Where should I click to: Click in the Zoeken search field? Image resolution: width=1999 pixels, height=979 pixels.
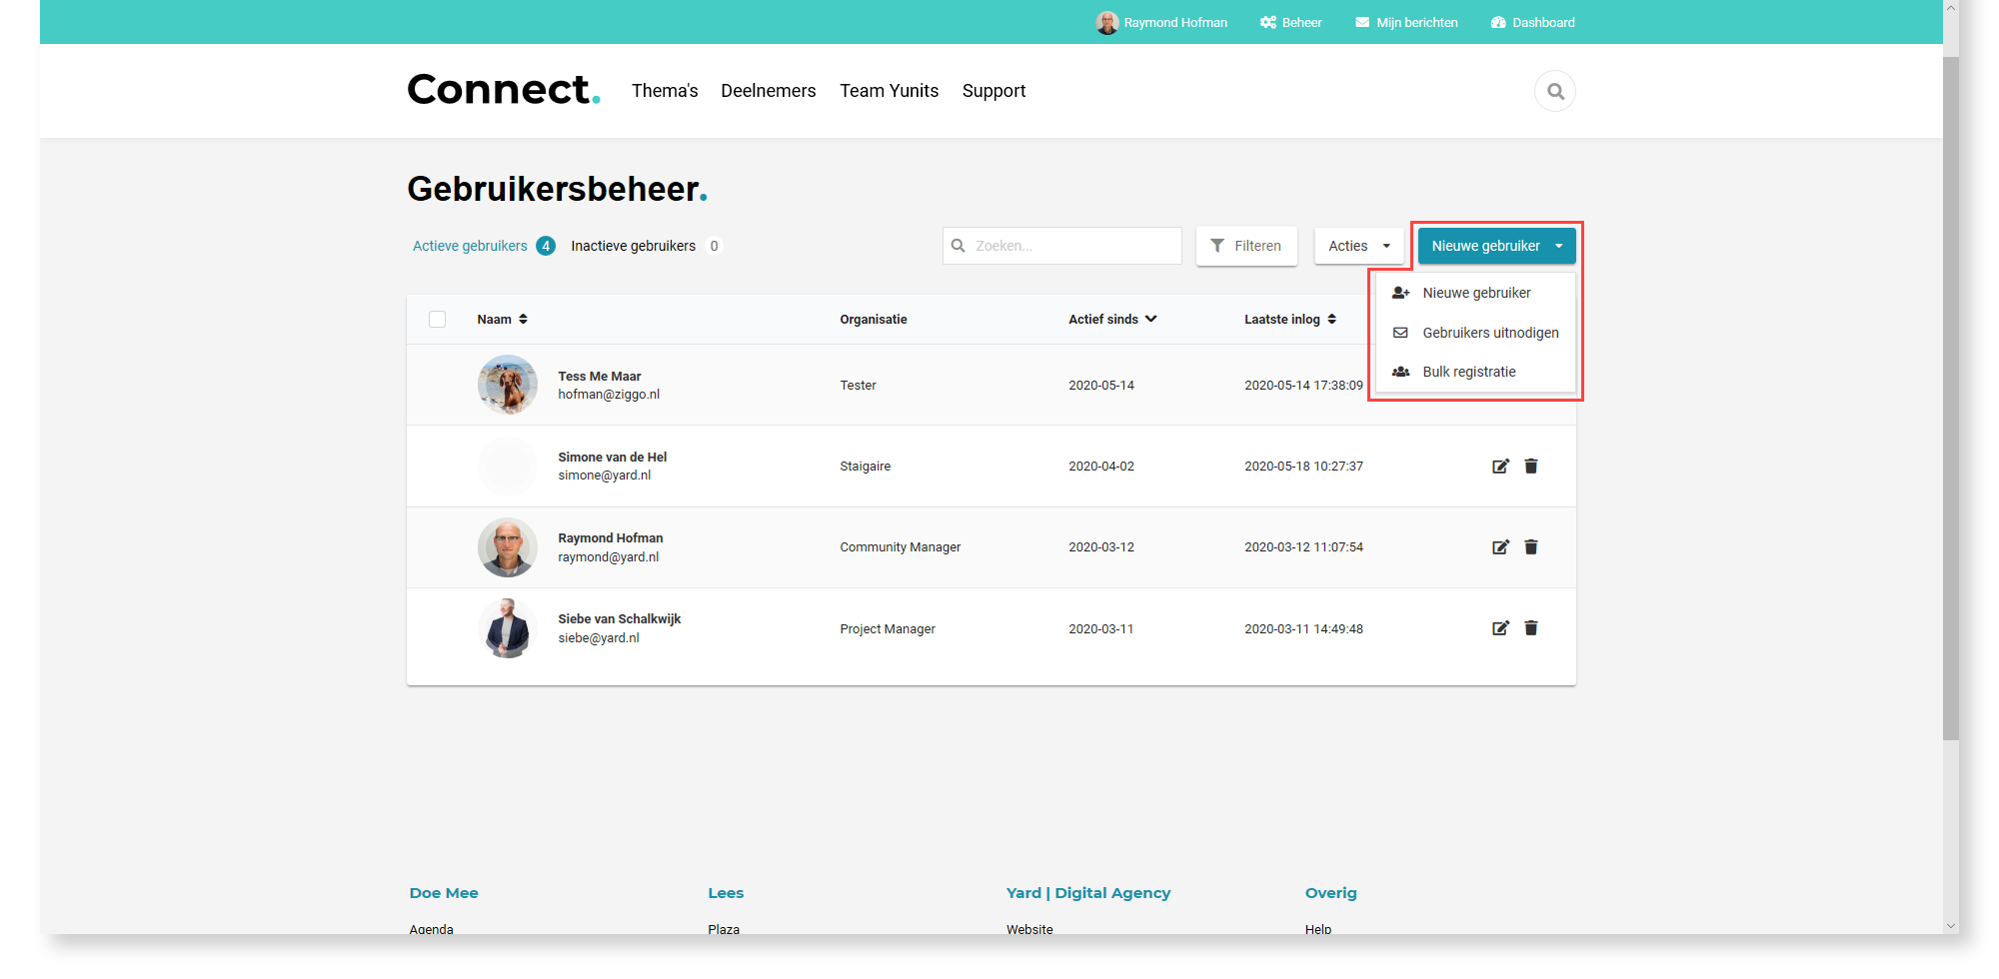pyautogui.click(x=1061, y=246)
